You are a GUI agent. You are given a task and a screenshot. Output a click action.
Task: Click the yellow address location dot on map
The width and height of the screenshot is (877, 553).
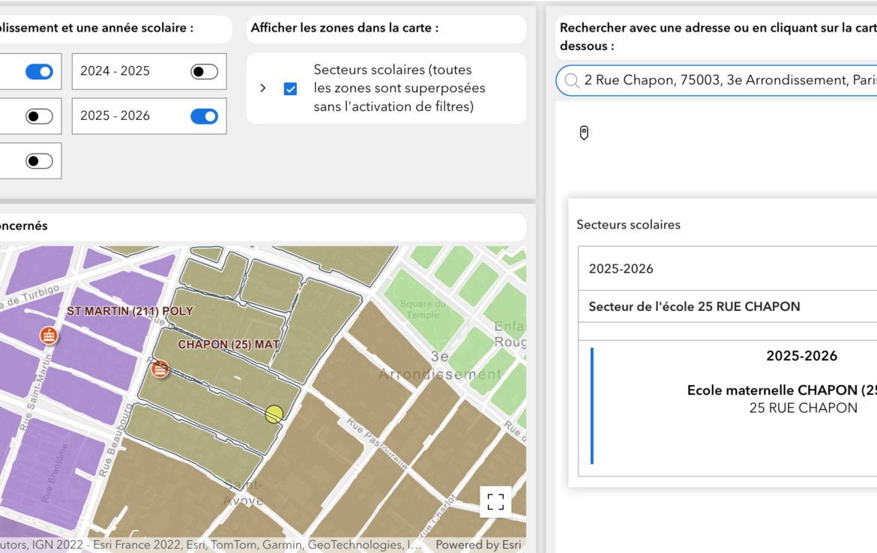tap(274, 414)
